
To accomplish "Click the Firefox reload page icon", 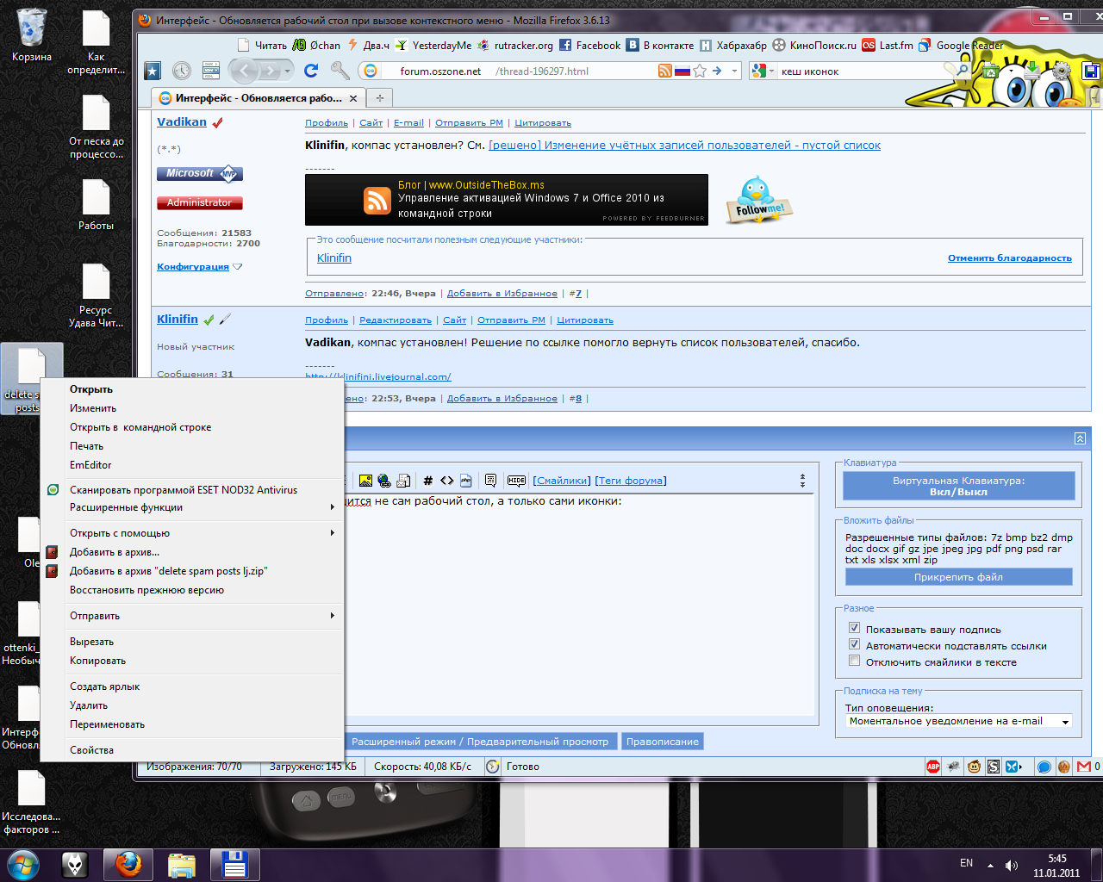I will tap(311, 71).
